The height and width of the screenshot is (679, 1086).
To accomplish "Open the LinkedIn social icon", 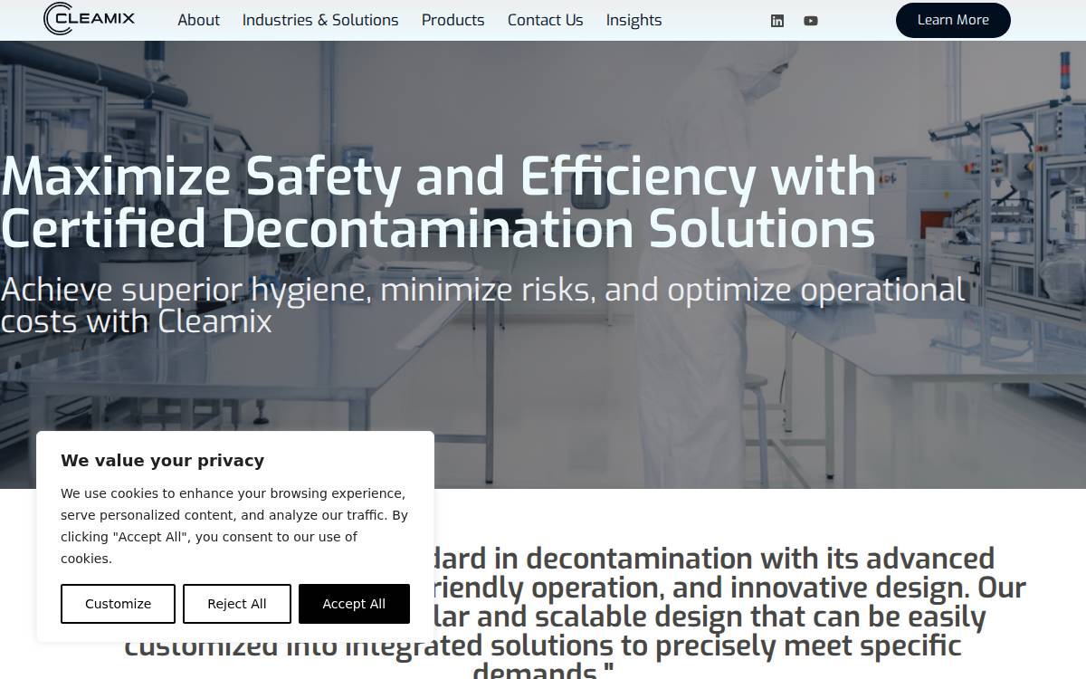I will [777, 21].
